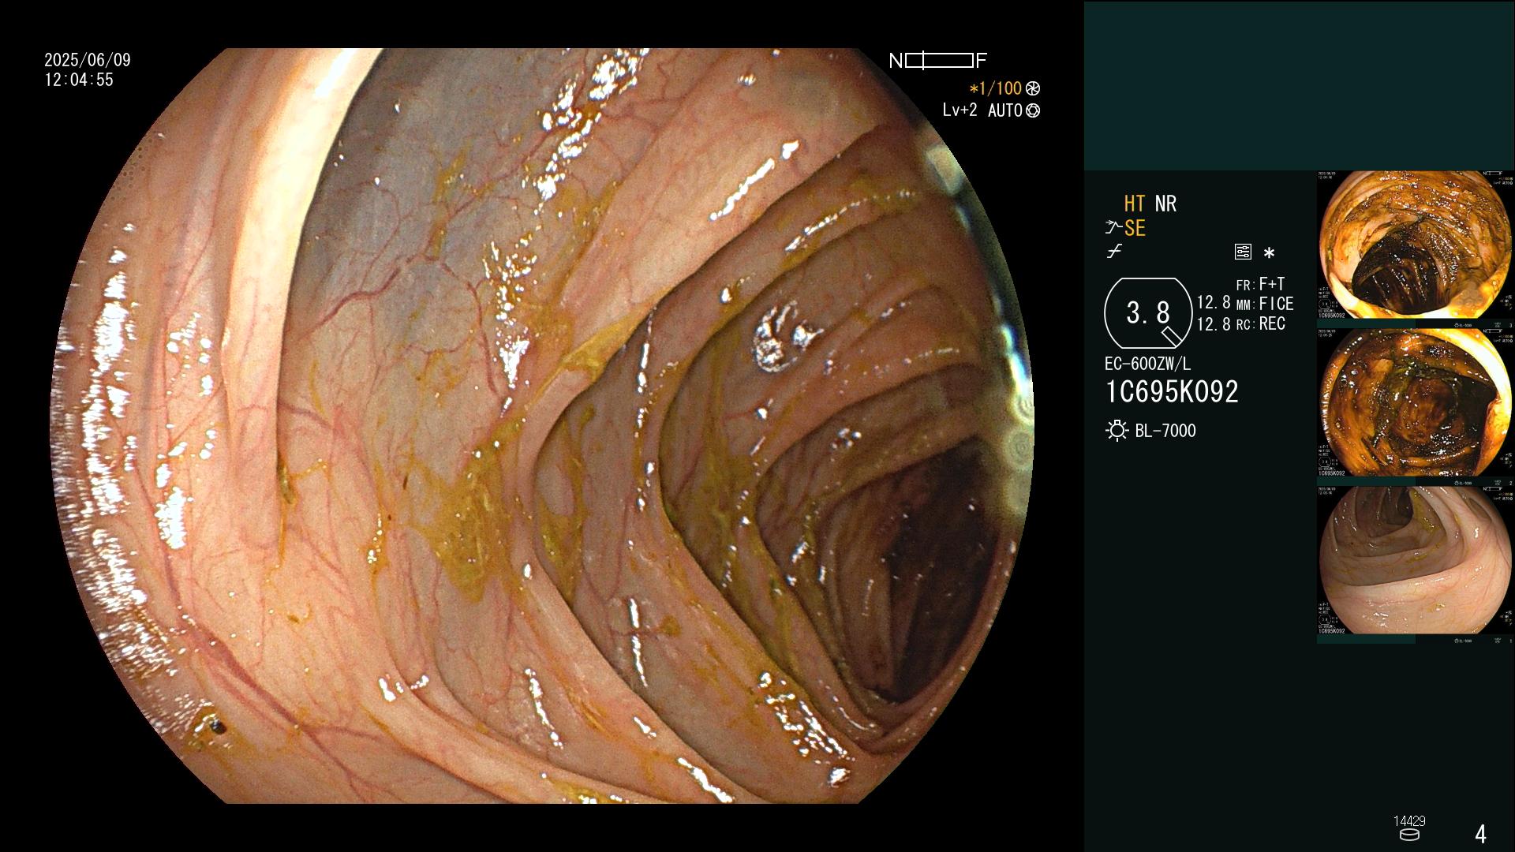Screen dimensions: 1515x852
Task: Click the Lv+2 brightness level
Action: click(x=959, y=110)
